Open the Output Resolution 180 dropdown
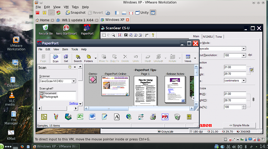268x149 pixels. pyautogui.click(x=244, y=55)
